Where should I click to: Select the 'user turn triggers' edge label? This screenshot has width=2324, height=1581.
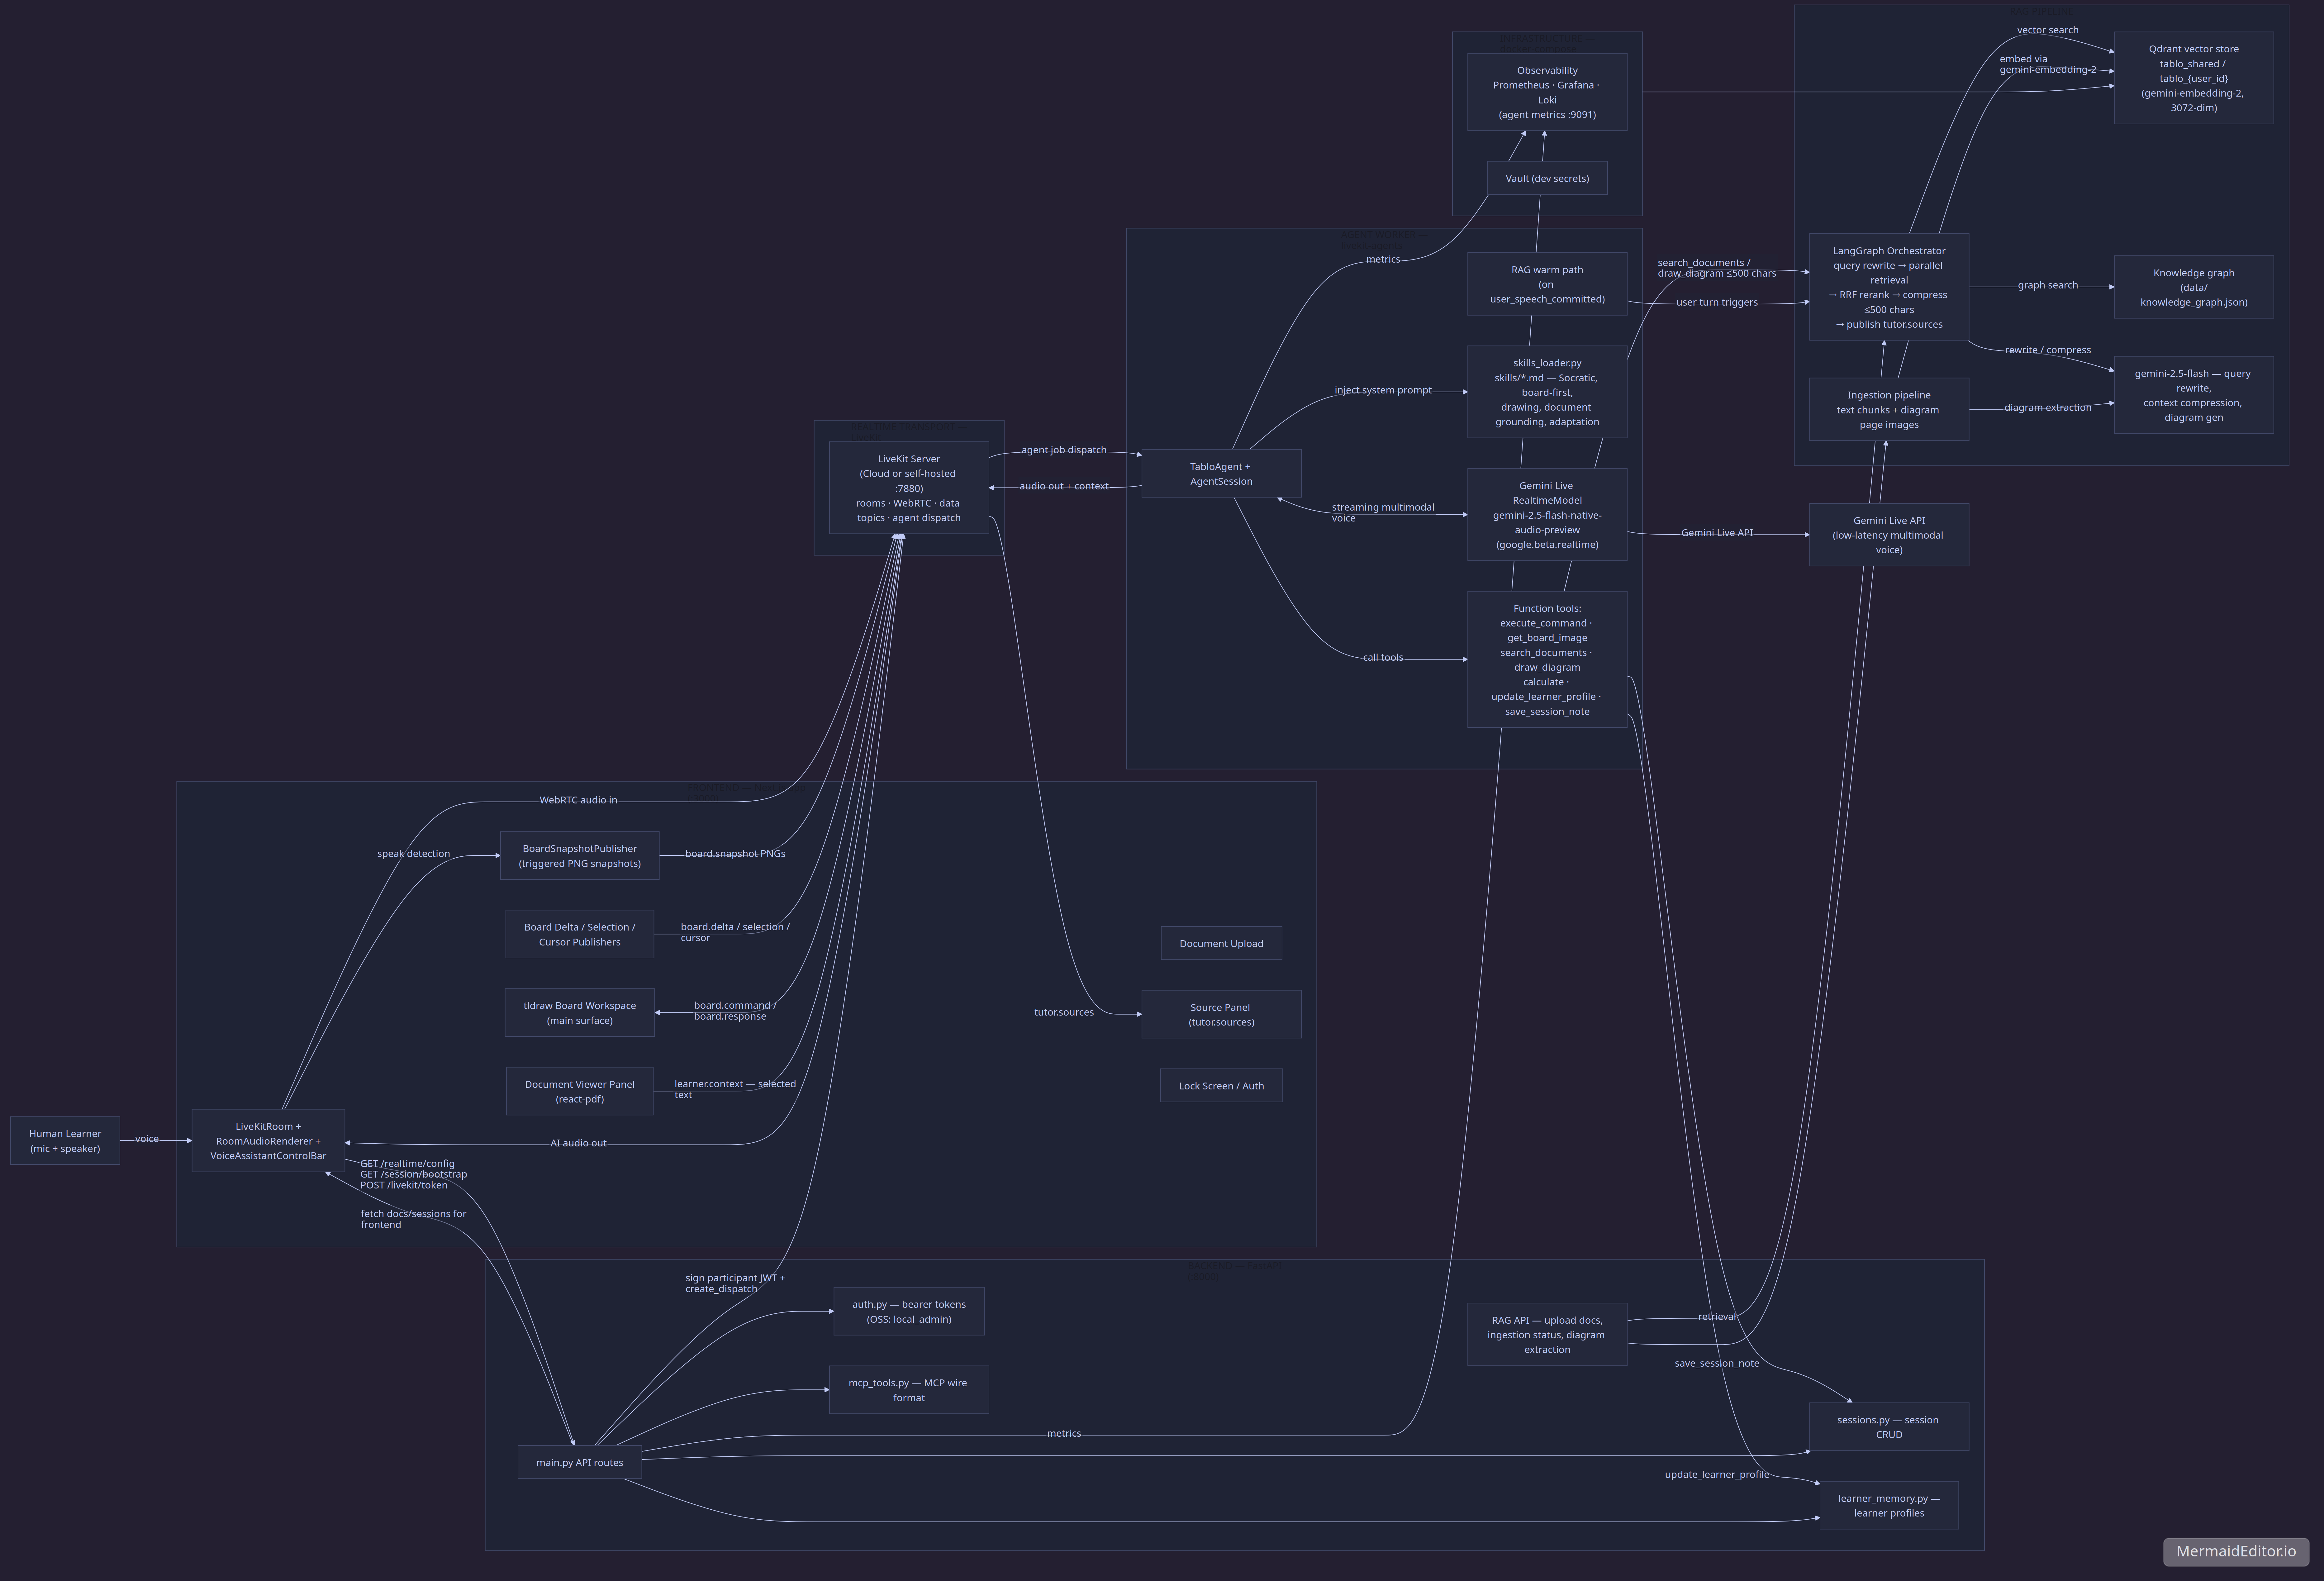(x=1717, y=302)
